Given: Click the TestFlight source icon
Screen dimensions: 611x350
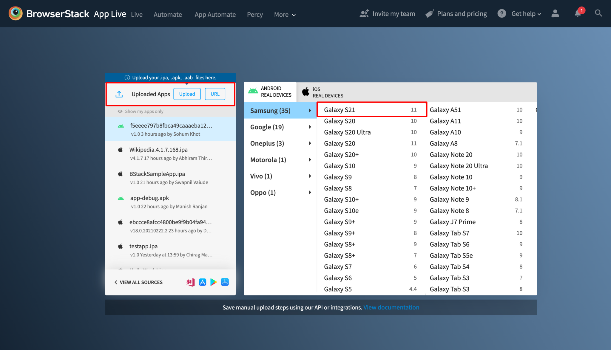Looking at the screenshot, I should click(x=225, y=282).
